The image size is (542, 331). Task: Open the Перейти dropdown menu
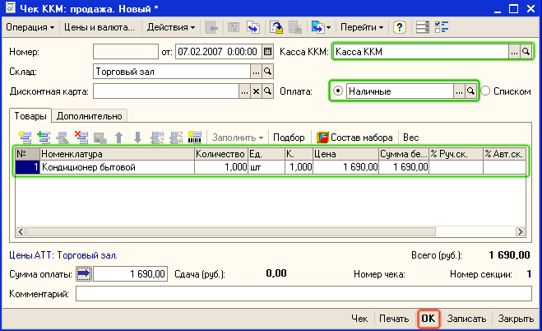point(362,27)
